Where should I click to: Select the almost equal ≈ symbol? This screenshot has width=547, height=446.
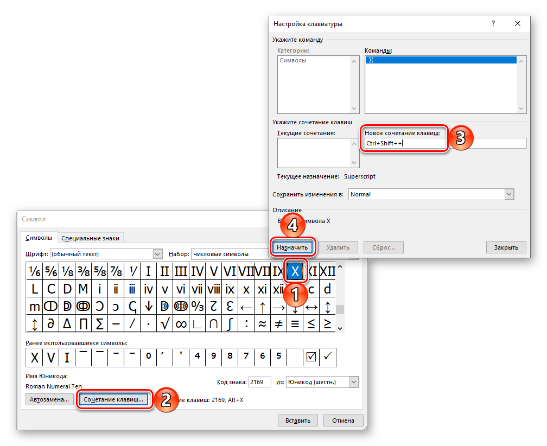click(262, 324)
